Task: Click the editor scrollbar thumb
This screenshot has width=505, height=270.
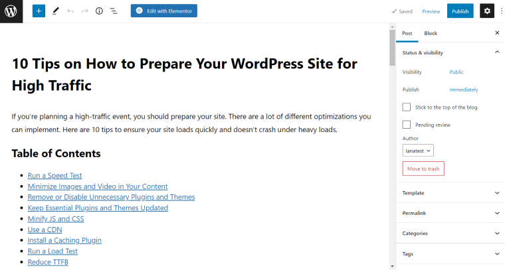Action: (392, 48)
